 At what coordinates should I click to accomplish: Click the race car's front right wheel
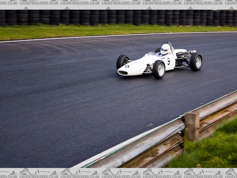[159, 69]
